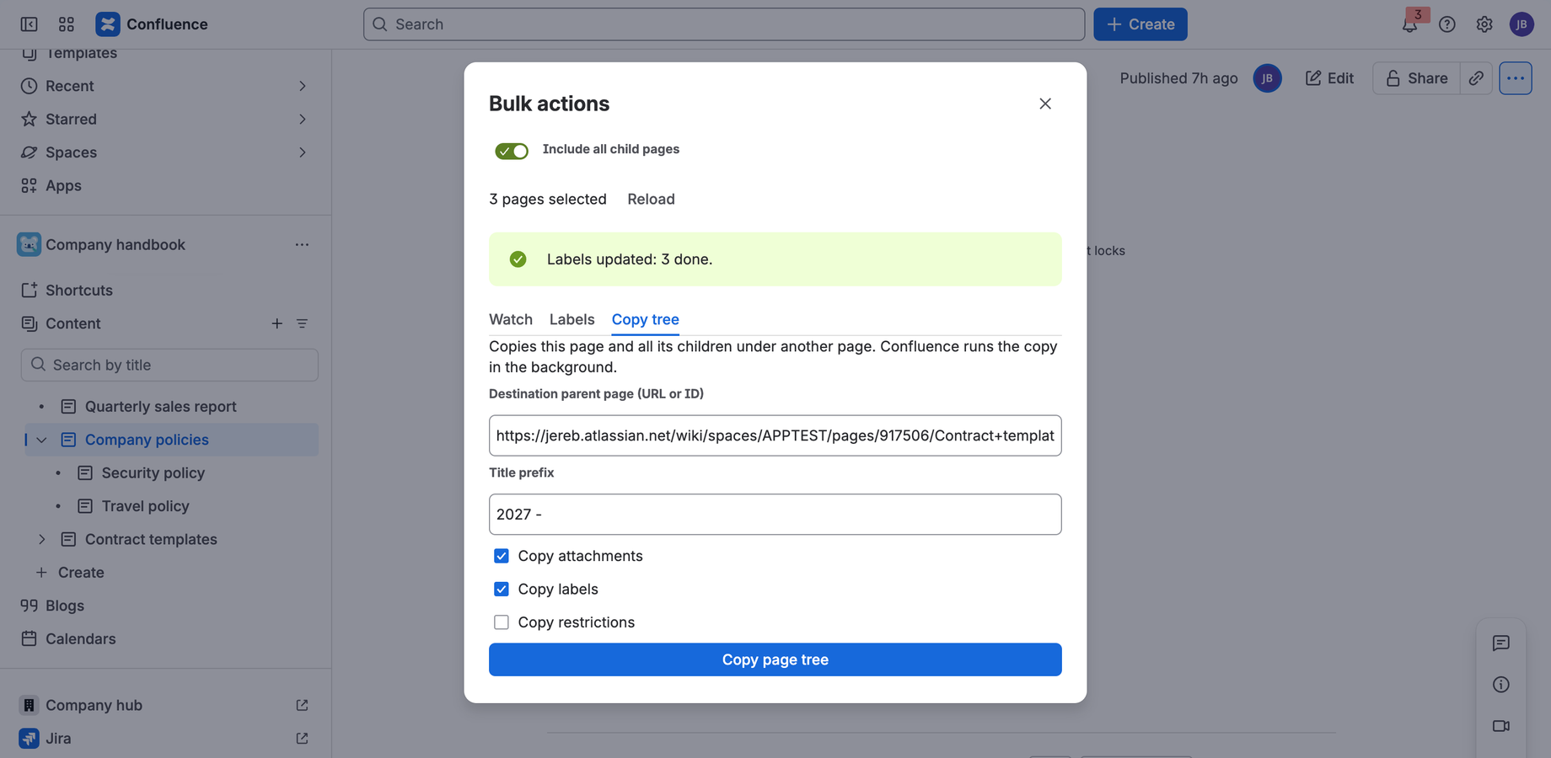This screenshot has height=758, width=1551.
Task: Open the settings gear icon
Action: coord(1484,24)
